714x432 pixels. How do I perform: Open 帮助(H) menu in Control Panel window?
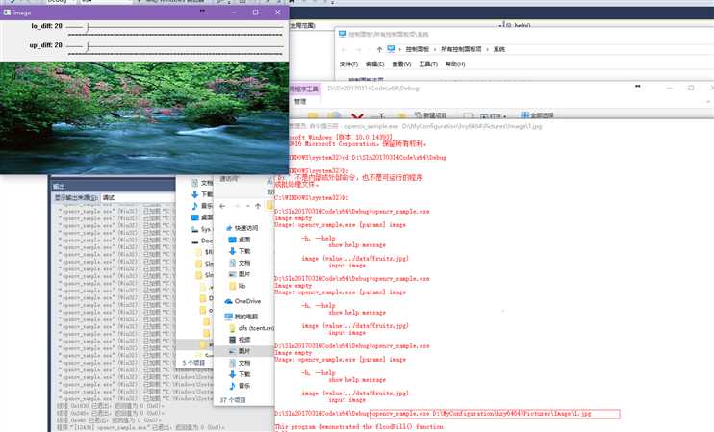coord(455,64)
